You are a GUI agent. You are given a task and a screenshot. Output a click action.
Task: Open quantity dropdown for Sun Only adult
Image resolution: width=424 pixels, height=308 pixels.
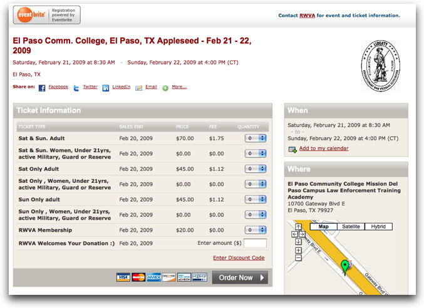click(256, 200)
